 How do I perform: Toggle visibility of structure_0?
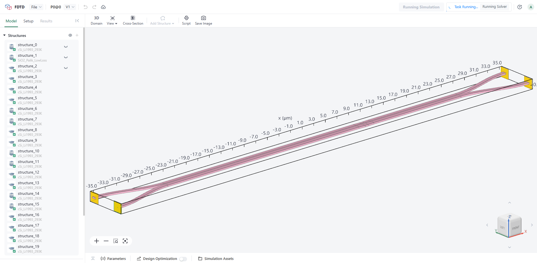(66, 47)
